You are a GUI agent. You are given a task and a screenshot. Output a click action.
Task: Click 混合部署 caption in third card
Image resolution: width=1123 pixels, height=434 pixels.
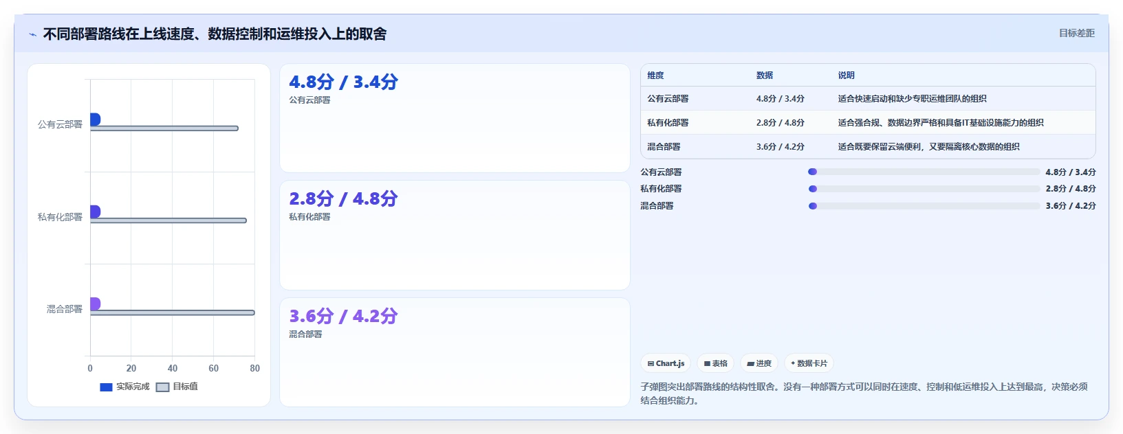[305, 334]
